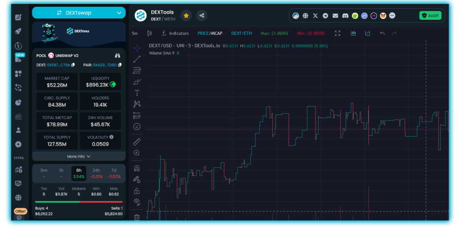Open the 5m chart interval selector
Viewport: 459px width, 227px height.
click(134, 33)
